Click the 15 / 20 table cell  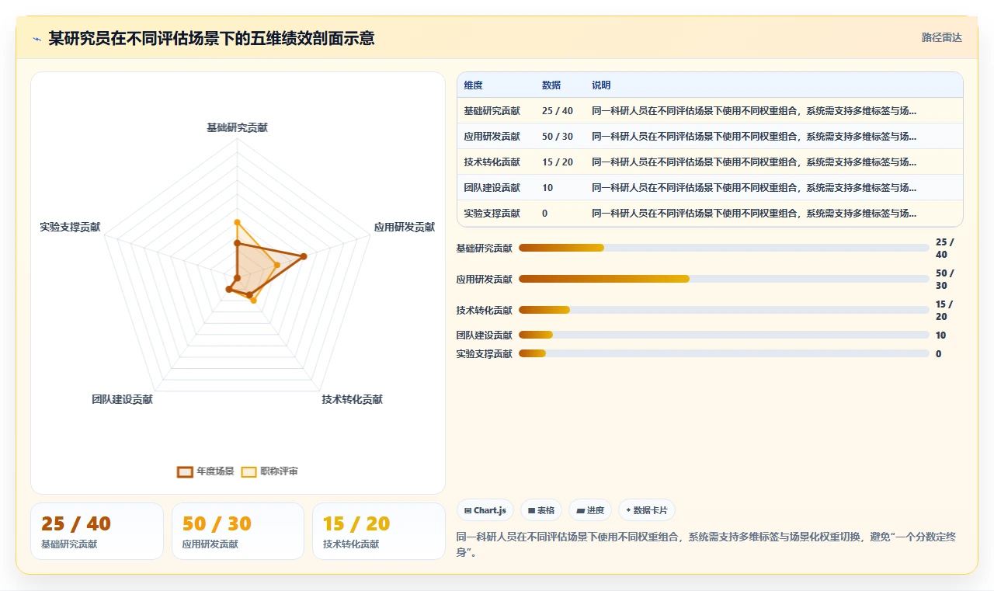tap(558, 162)
